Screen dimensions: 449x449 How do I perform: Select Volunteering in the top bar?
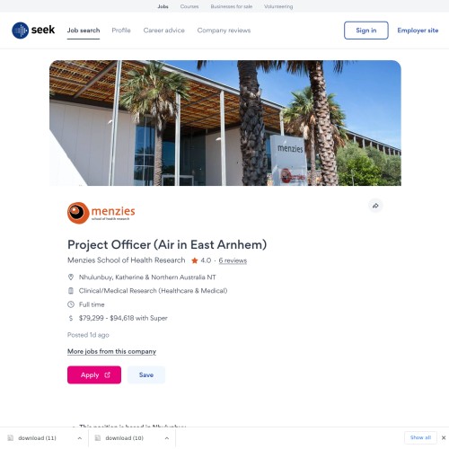pos(278,6)
